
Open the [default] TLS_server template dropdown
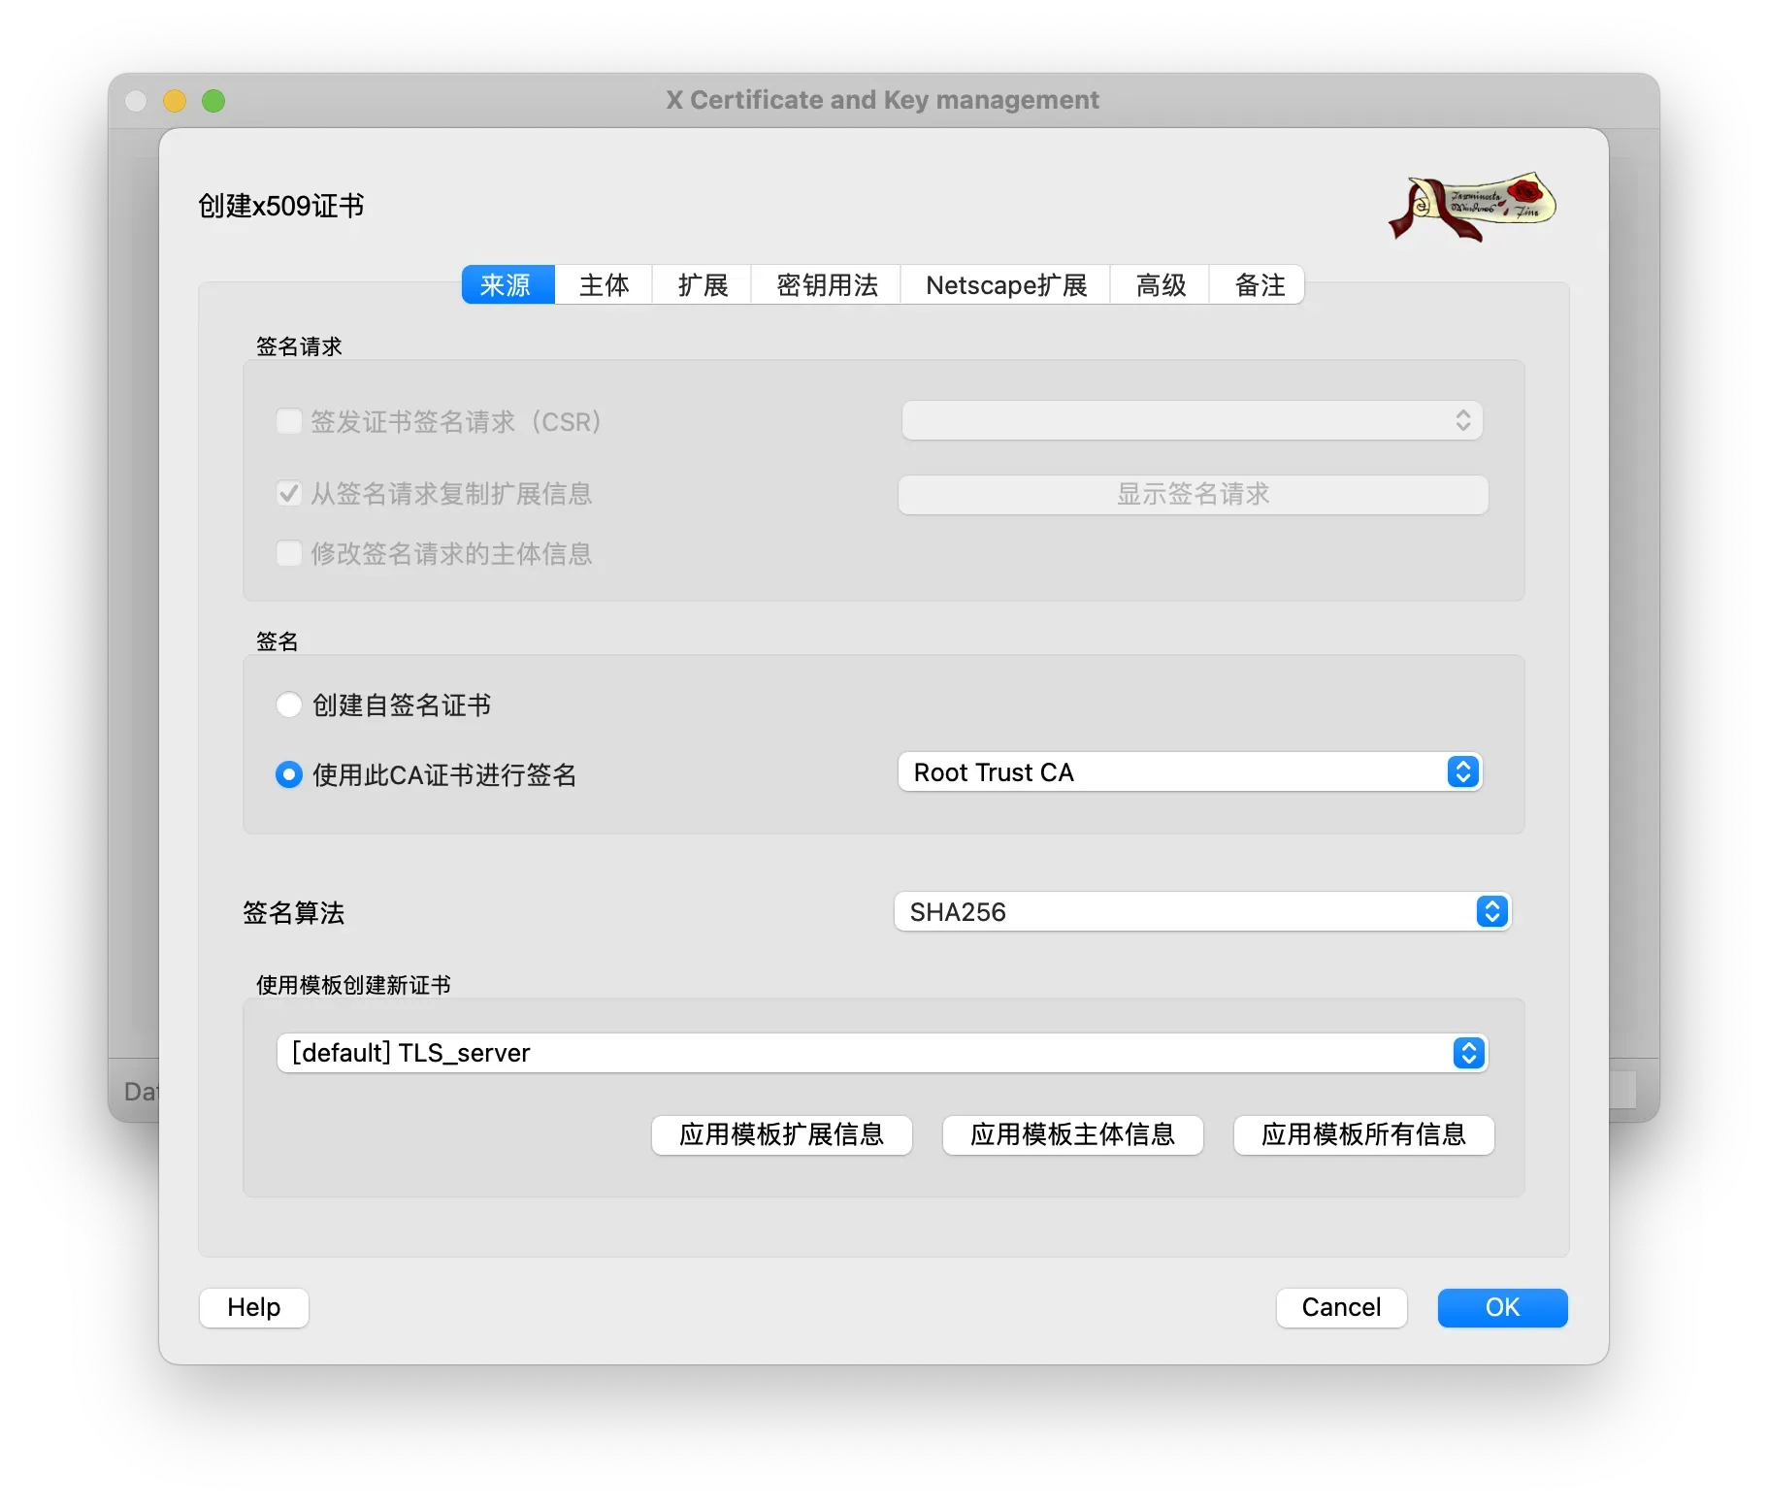pos(881,1053)
